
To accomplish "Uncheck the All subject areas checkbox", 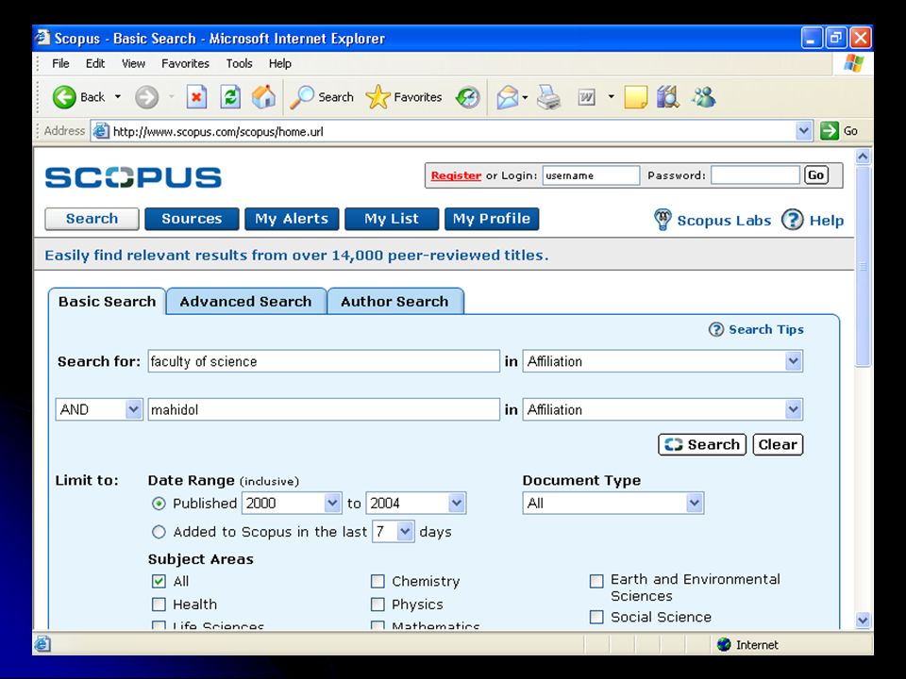I will (x=159, y=581).
